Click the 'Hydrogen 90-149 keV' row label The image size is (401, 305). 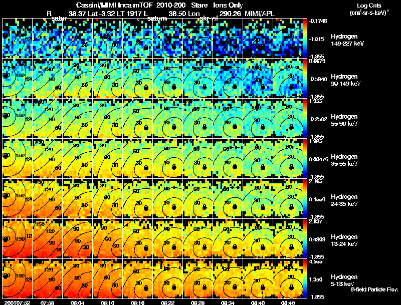(345, 80)
